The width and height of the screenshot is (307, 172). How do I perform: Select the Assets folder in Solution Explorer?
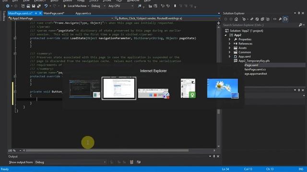click(242, 48)
